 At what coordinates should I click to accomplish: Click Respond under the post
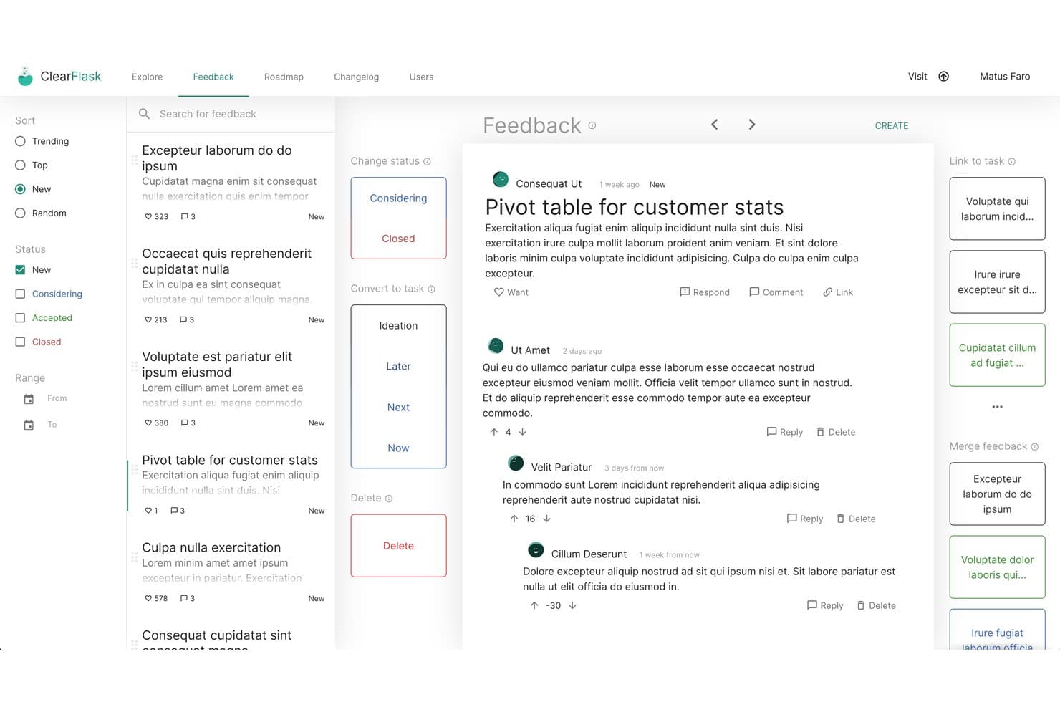705,292
